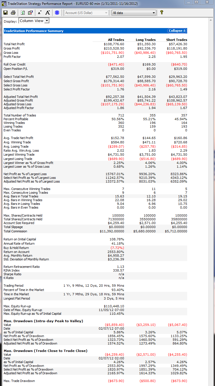215x386 pixels.
Task: Collapse the Performance Summary section
Action: pos(177,31)
